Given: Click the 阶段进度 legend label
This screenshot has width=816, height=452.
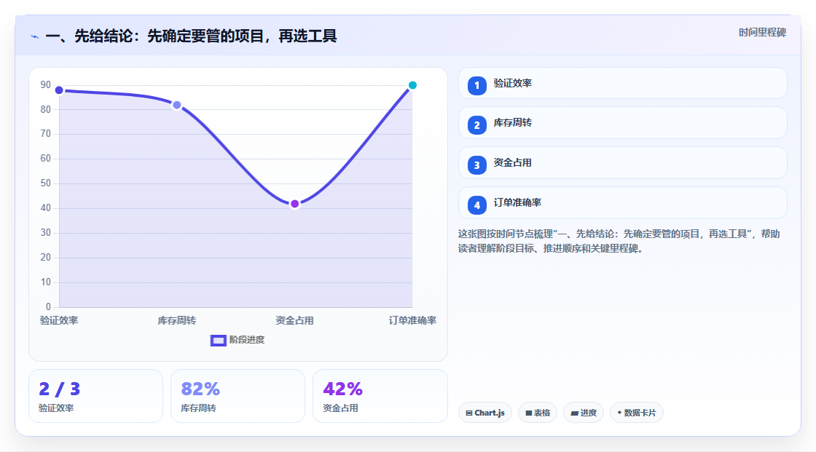Looking at the screenshot, I should point(247,340).
